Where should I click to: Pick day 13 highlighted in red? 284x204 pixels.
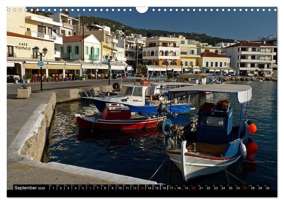pyautogui.click(x=142, y=188)
